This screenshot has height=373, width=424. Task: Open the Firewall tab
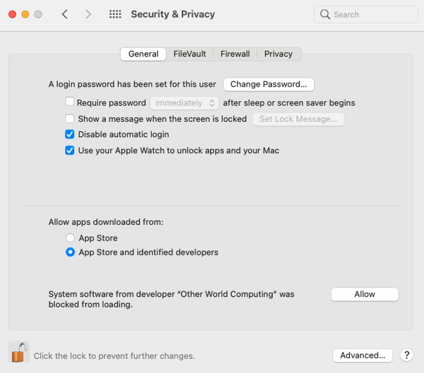coord(235,54)
